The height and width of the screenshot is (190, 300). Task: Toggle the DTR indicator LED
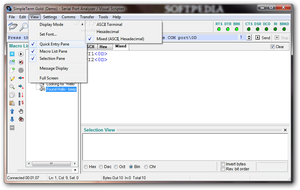(x=228, y=29)
